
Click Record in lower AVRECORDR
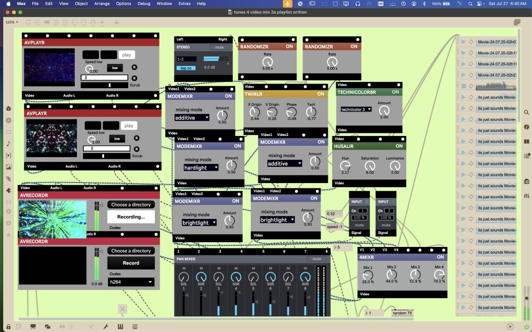pos(131,263)
